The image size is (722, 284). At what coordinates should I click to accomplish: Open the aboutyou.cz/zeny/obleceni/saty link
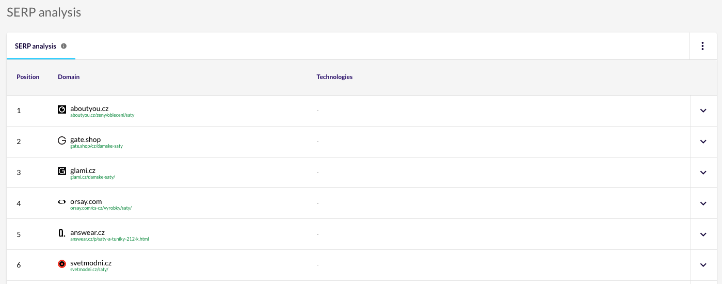click(102, 115)
